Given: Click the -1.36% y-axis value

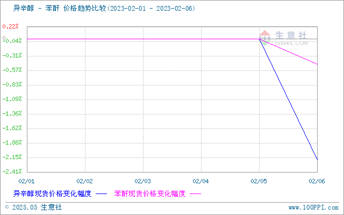Looking at the screenshot, I should point(12,113).
